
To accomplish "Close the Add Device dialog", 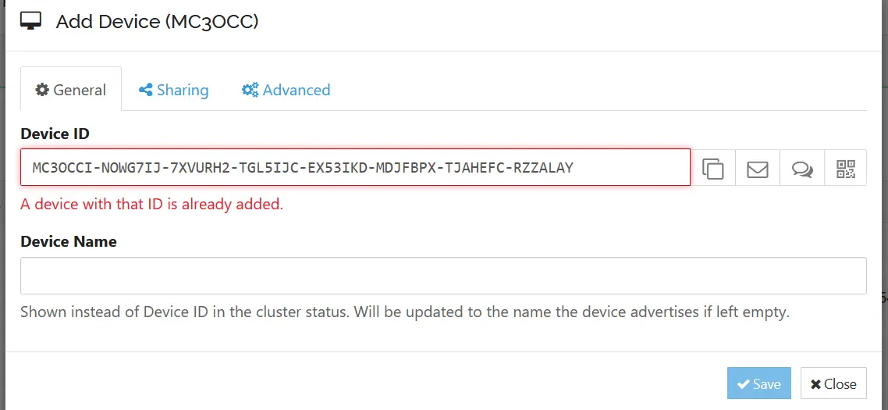I will (x=833, y=383).
